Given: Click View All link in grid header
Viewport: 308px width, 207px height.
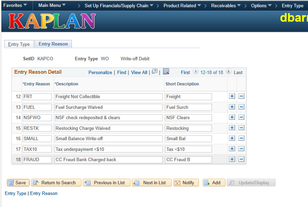Looking at the screenshot, I should [139, 73].
